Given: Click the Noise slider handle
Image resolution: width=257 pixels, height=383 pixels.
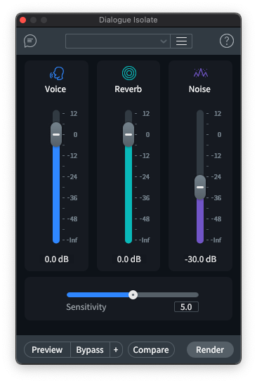Looking at the screenshot, I should point(200,188).
